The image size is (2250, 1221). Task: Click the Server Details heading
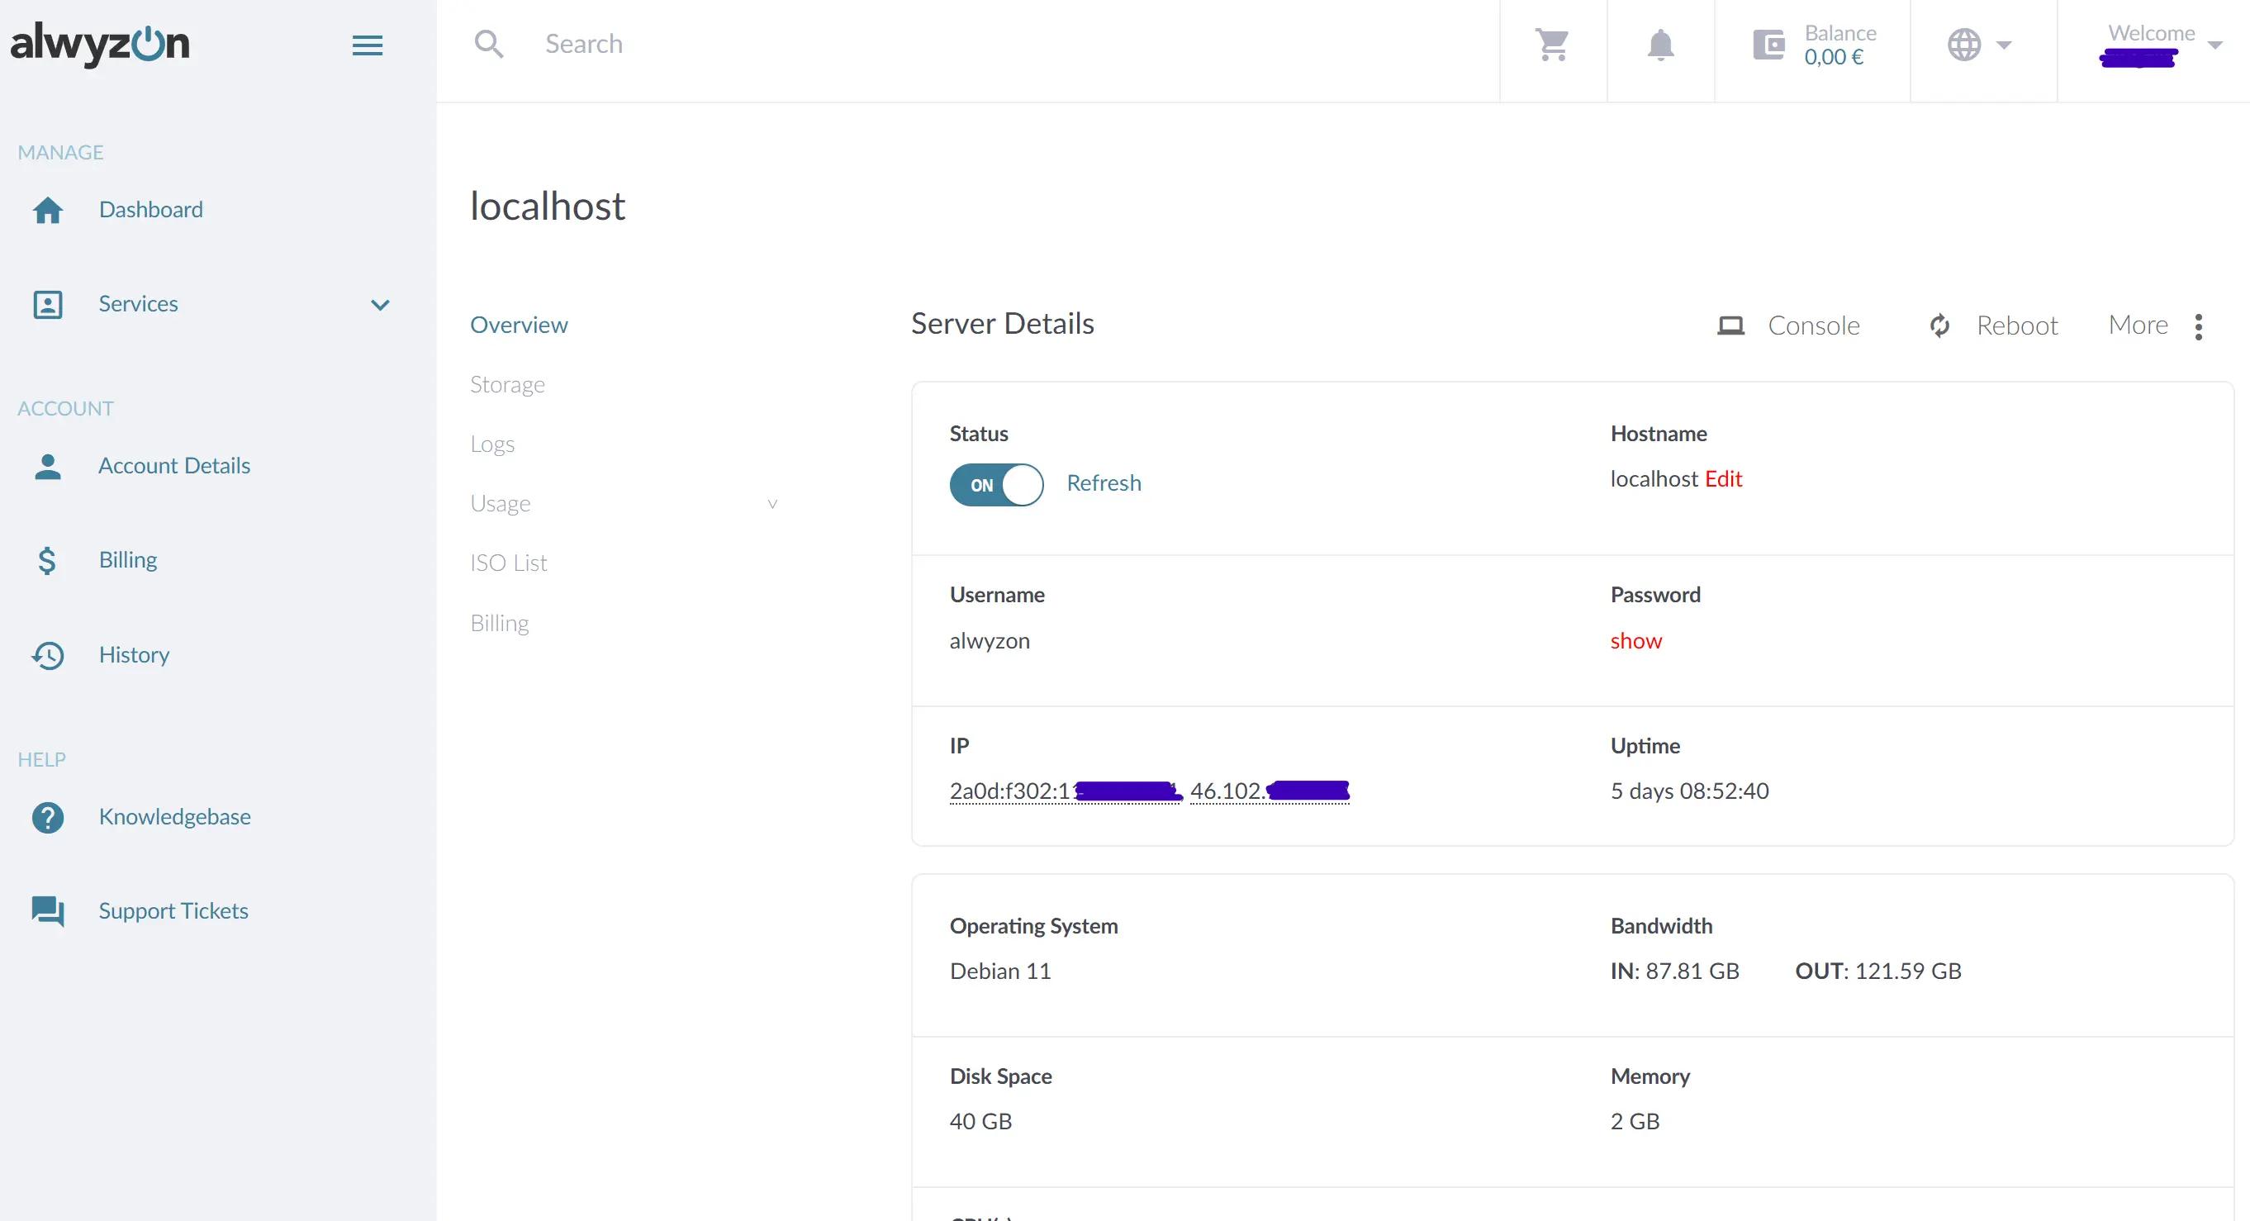tap(1002, 324)
